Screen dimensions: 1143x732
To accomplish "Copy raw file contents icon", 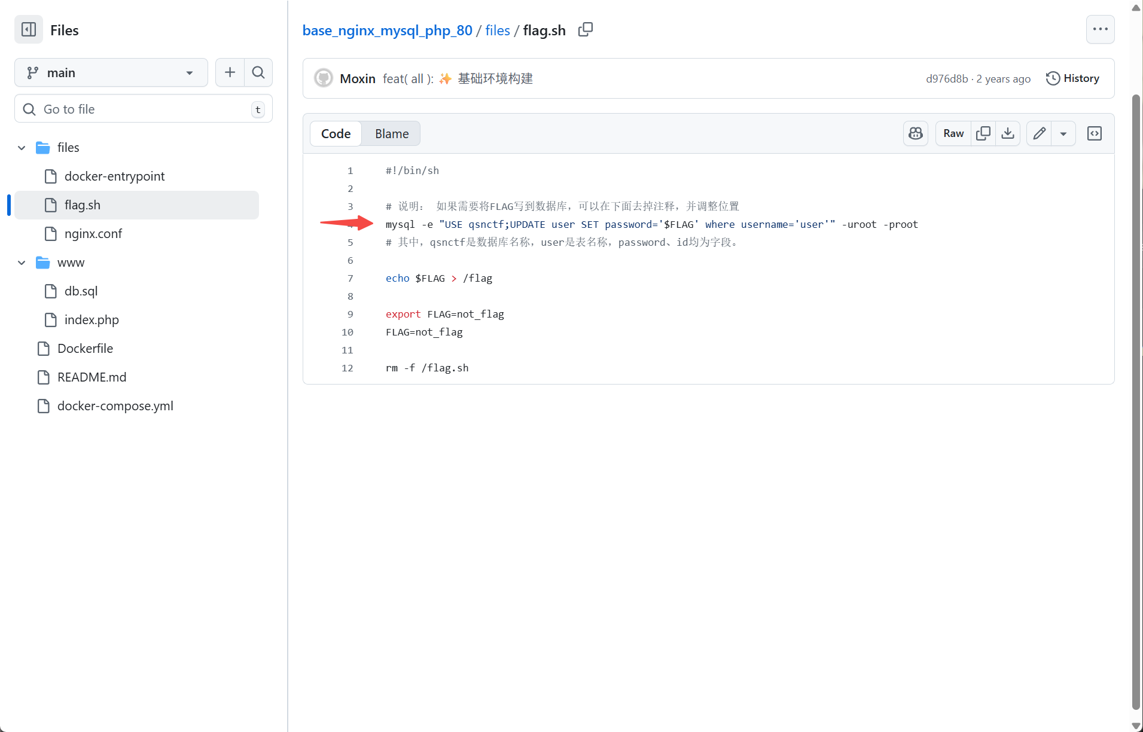I will [983, 133].
